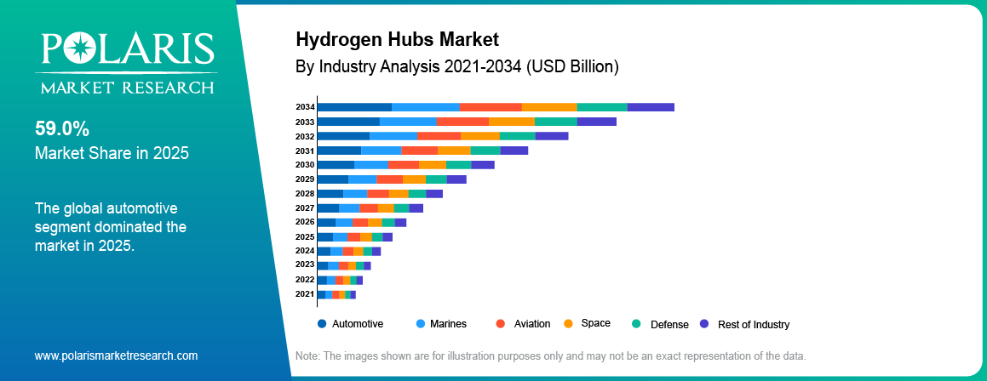Screen dimensions: 987x381
Task: Click the '2026' axis label
Action: click(305, 222)
